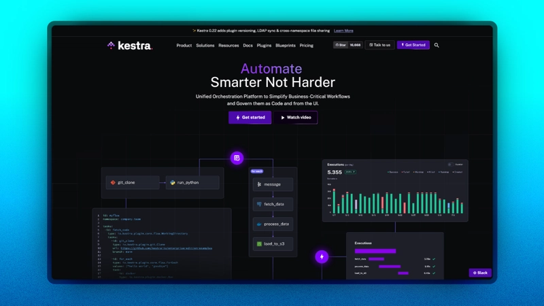Select the fetch_data task node
Screen dimensions: 544x306
pos(273,204)
